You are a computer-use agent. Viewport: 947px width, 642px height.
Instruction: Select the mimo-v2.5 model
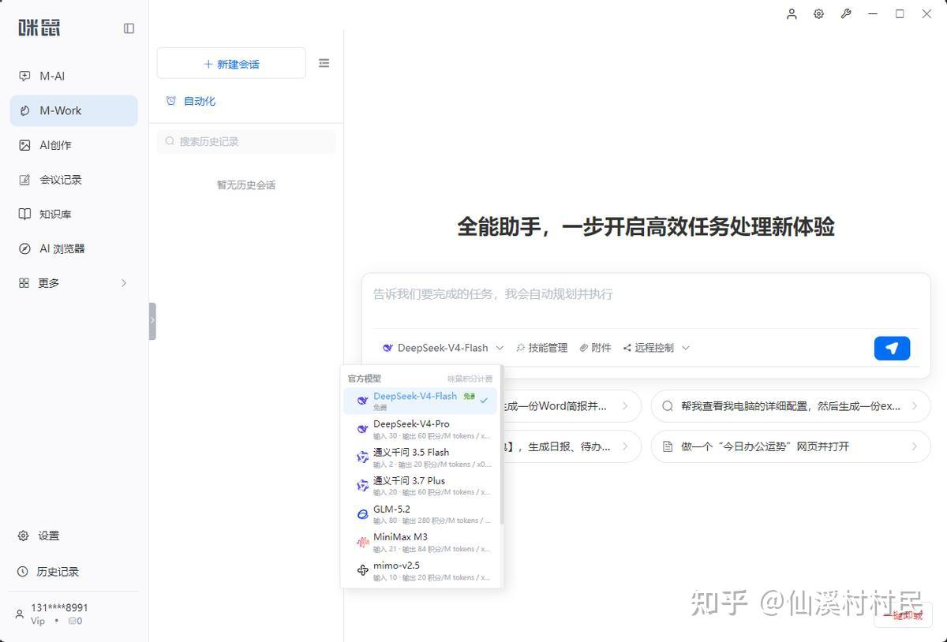[x=421, y=570]
